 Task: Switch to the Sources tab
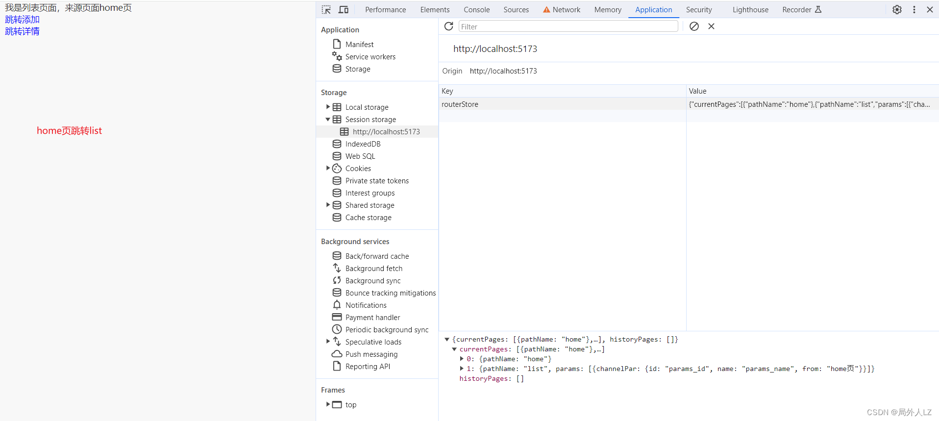tap(516, 10)
